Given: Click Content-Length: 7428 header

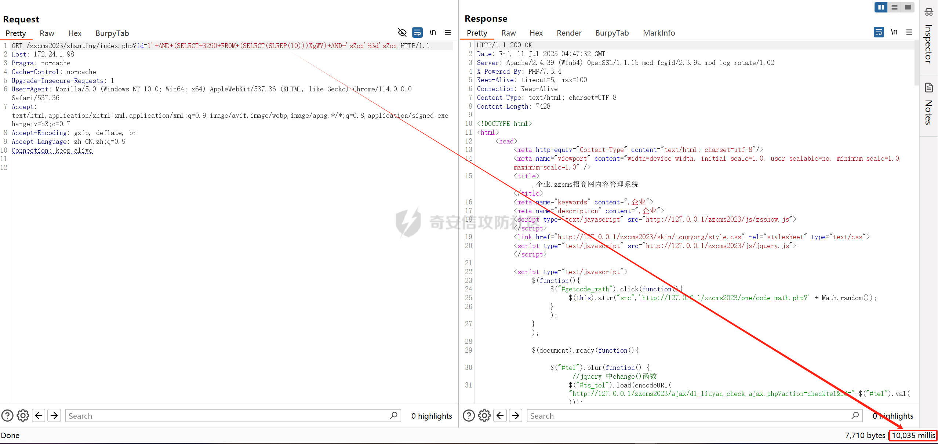Looking at the screenshot, I should pyautogui.click(x=513, y=106).
